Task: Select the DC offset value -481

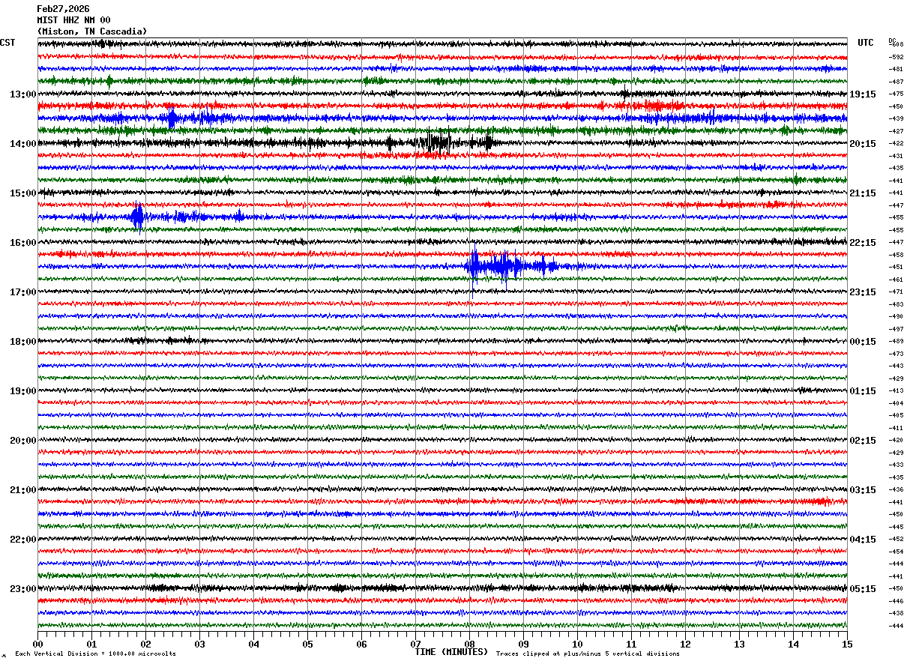Action: click(x=896, y=69)
